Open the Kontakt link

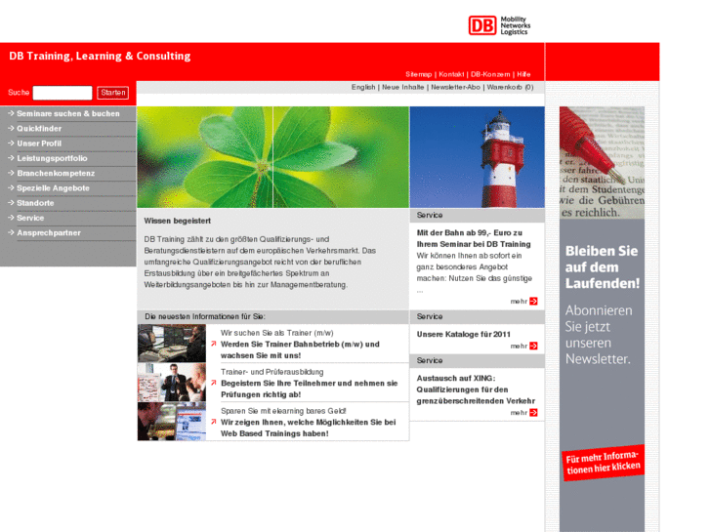(451, 74)
